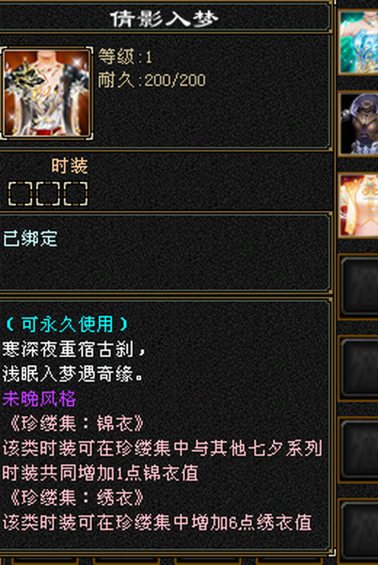Click the middle empty socket under 时装
Image resolution: width=378 pixels, height=565 pixels.
[48, 194]
